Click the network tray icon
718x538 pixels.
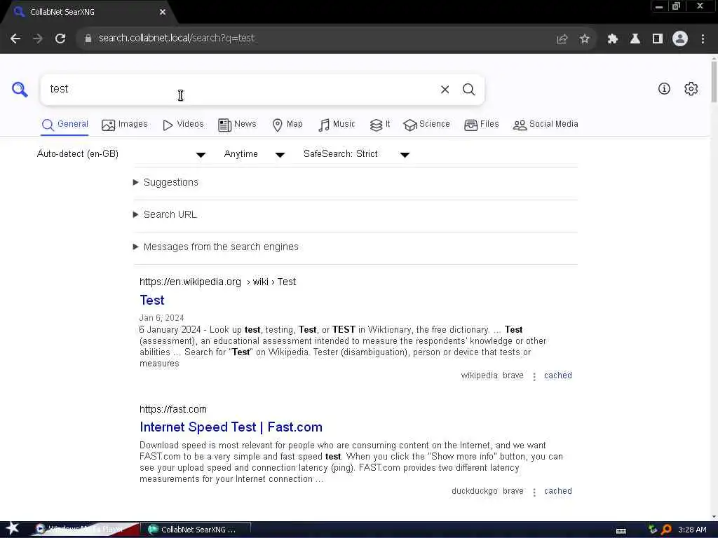coord(653,530)
